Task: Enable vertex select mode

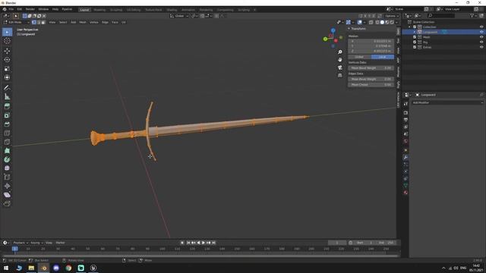Action: 33,22
